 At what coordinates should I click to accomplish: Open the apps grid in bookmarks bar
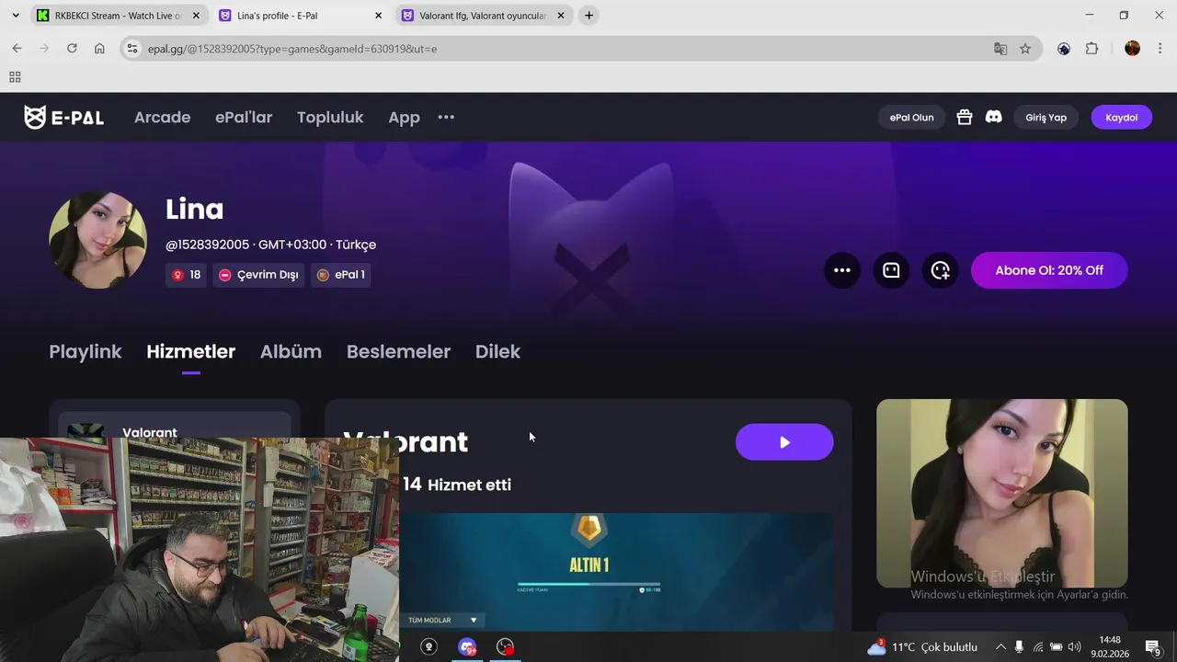[15, 77]
